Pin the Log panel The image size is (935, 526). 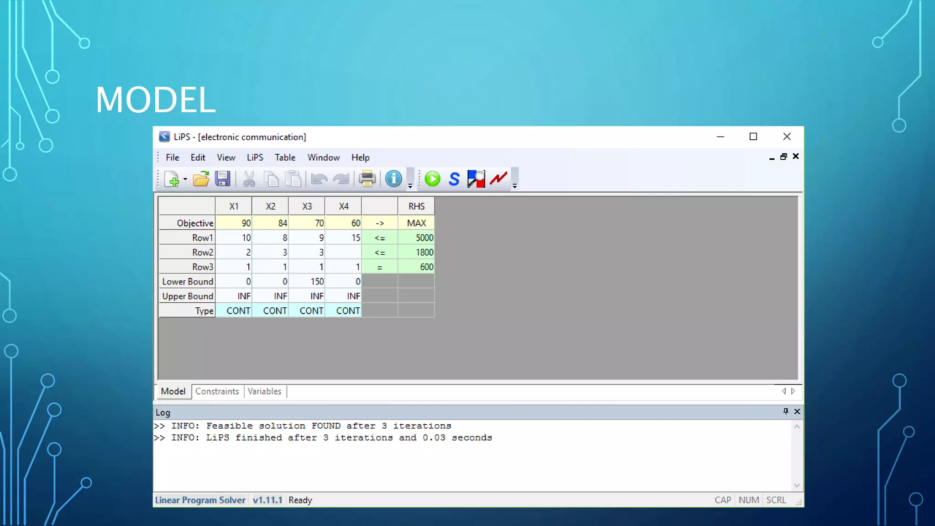pos(786,411)
